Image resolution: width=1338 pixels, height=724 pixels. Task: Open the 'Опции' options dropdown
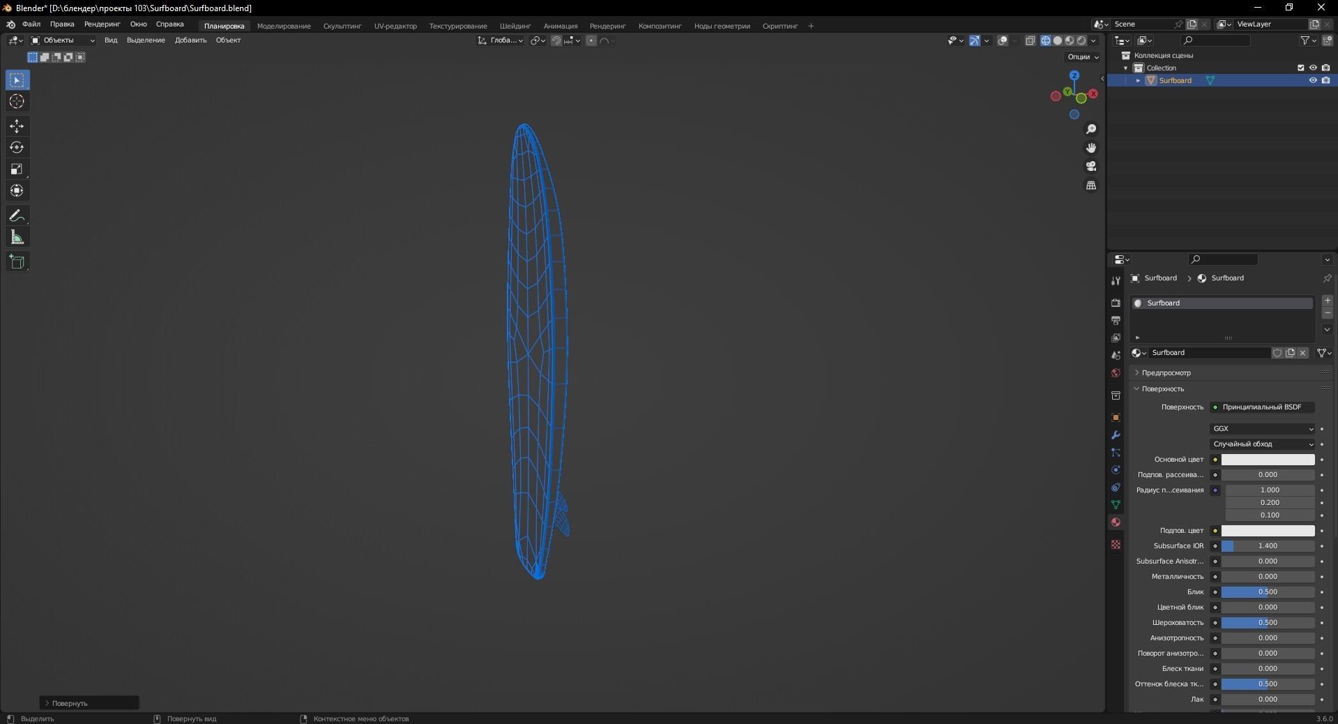pos(1083,56)
